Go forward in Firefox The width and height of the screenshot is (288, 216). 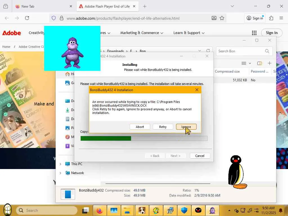click(17, 18)
